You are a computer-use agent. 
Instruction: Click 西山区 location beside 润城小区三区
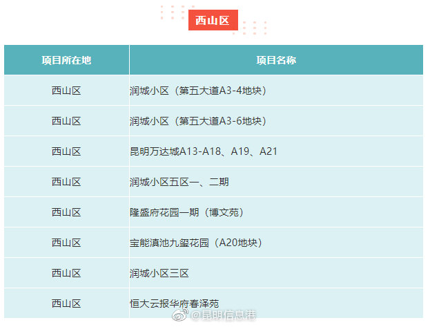(x=66, y=273)
